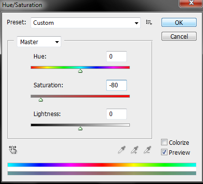Click the Hue: label
The width and height of the screenshot is (203, 184).
pos(40,57)
